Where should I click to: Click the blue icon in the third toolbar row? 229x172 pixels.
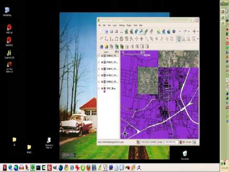[101, 47]
